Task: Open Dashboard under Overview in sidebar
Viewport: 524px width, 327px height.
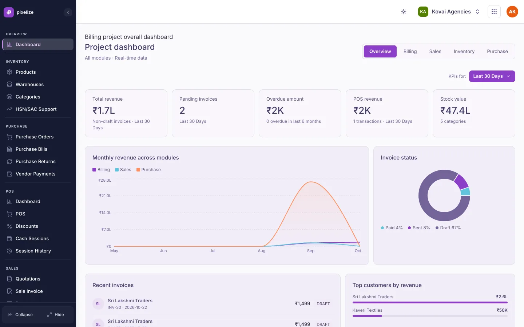Action: pyautogui.click(x=38, y=44)
